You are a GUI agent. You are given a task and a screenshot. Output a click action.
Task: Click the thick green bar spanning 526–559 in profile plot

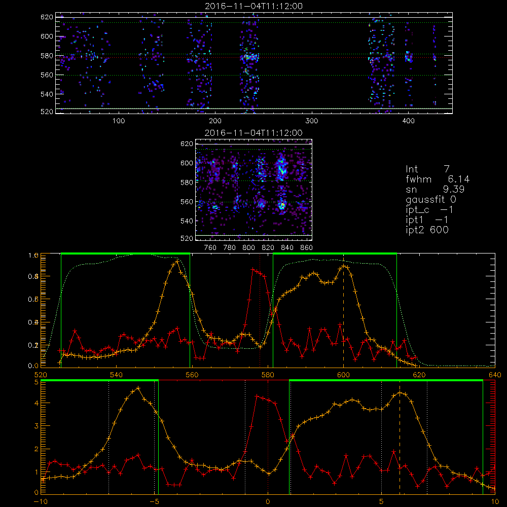[x=125, y=253]
